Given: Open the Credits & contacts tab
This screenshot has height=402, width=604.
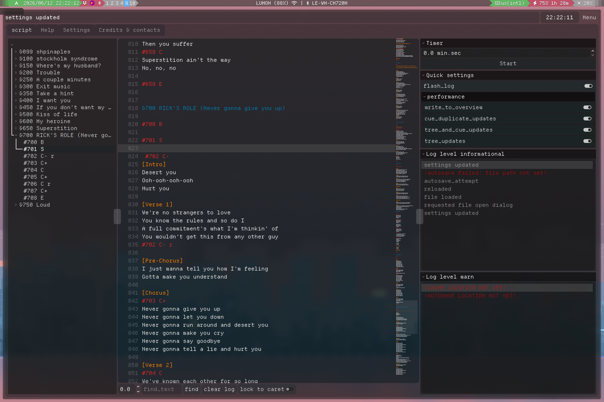Looking at the screenshot, I should tap(129, 30).
